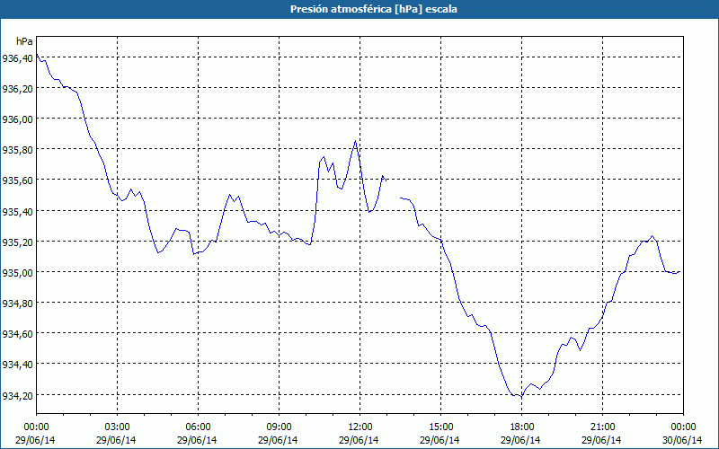Click the 30/06/14 date label
The width and height of the screenshot is (719, 449).
(x=682, y=440)
